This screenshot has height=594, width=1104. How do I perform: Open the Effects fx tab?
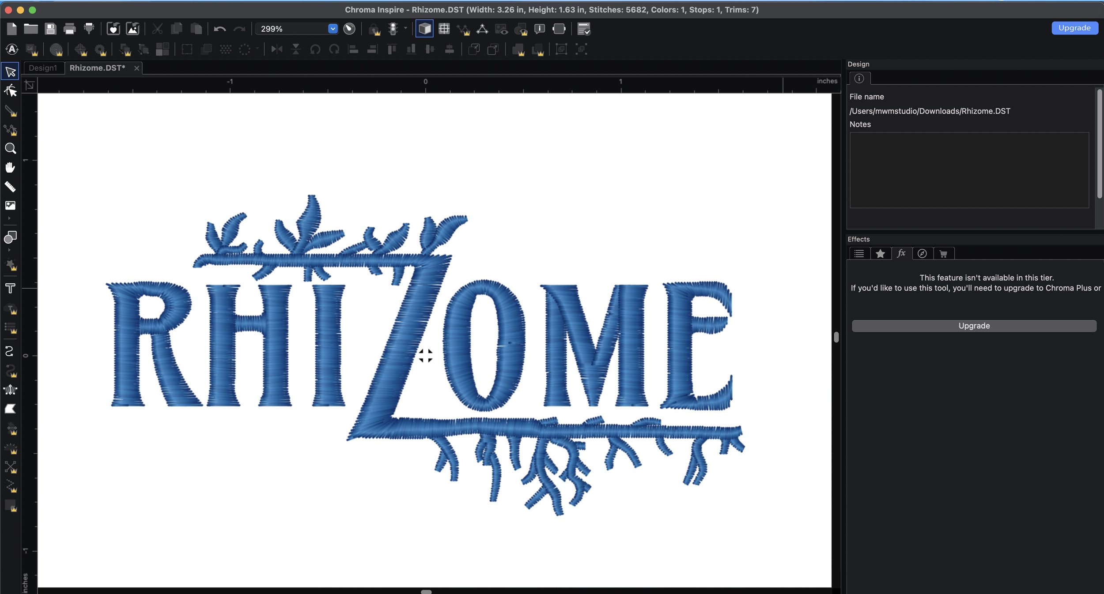(901, 253)
